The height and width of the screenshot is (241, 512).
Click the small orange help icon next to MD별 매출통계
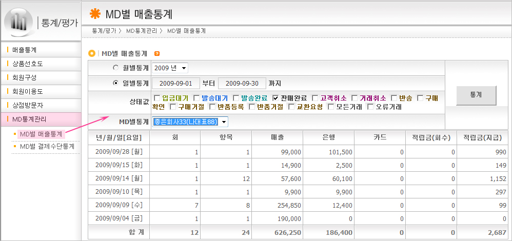click(x=156, y=53)
